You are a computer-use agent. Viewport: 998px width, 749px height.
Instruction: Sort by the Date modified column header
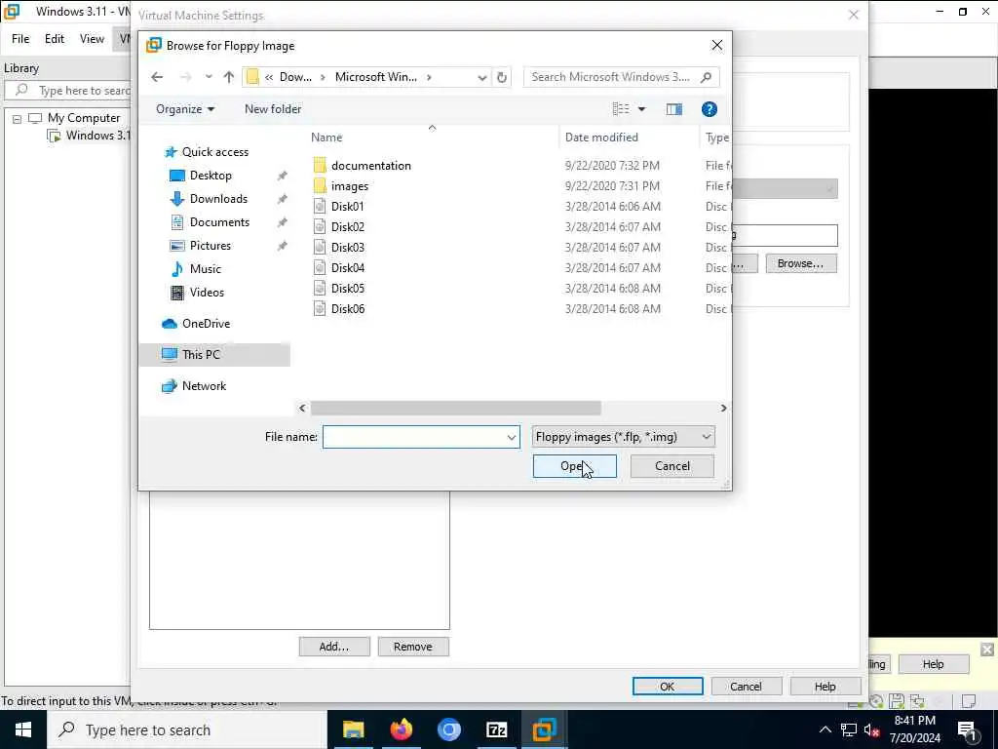[x=601, y=138]
